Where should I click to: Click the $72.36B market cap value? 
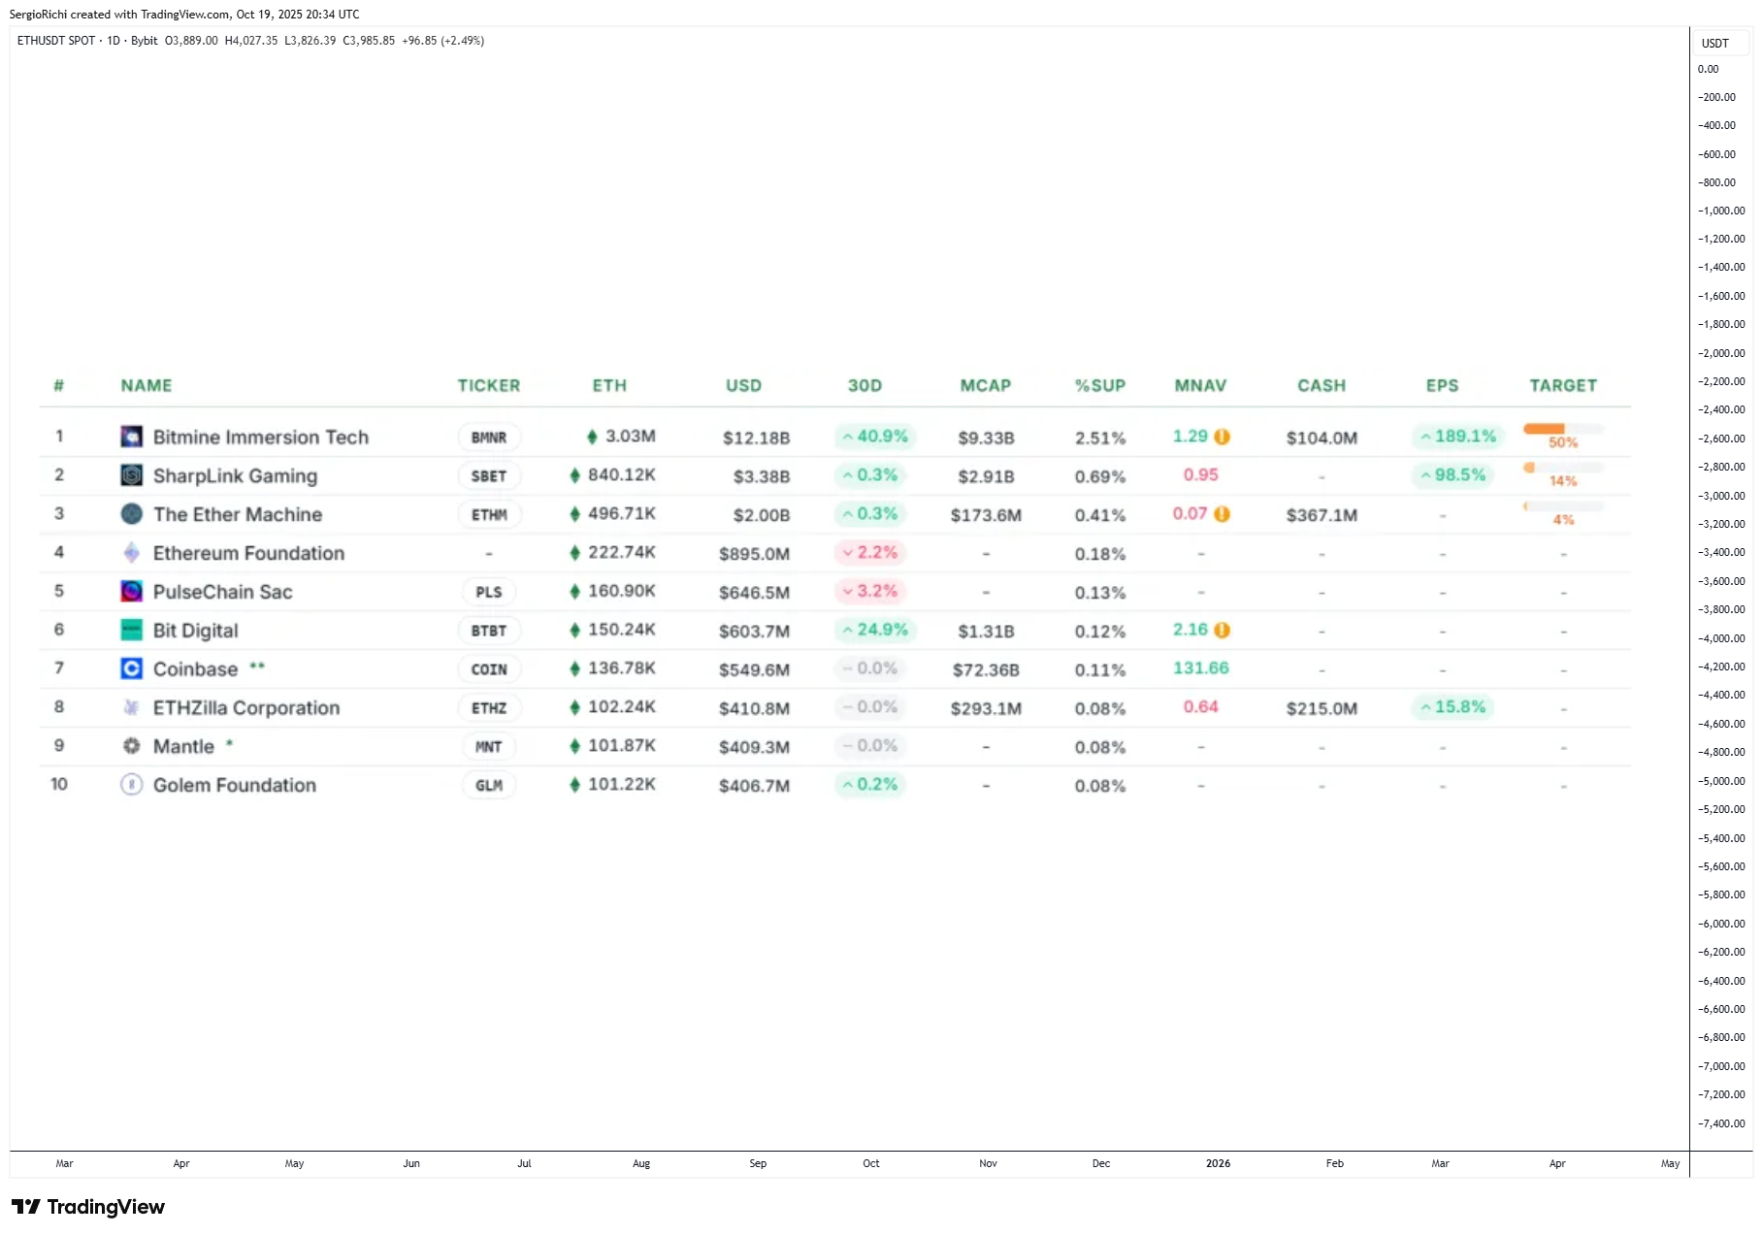click(x=986, y=669)
